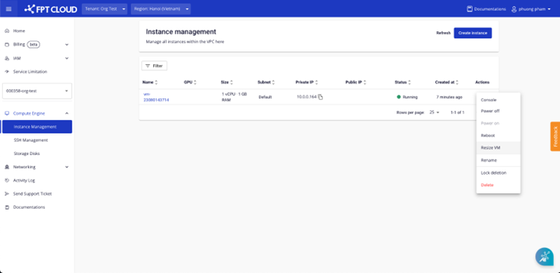Go to Instance Management page
Screen dimensions: 560x273
tap(37, 127)
